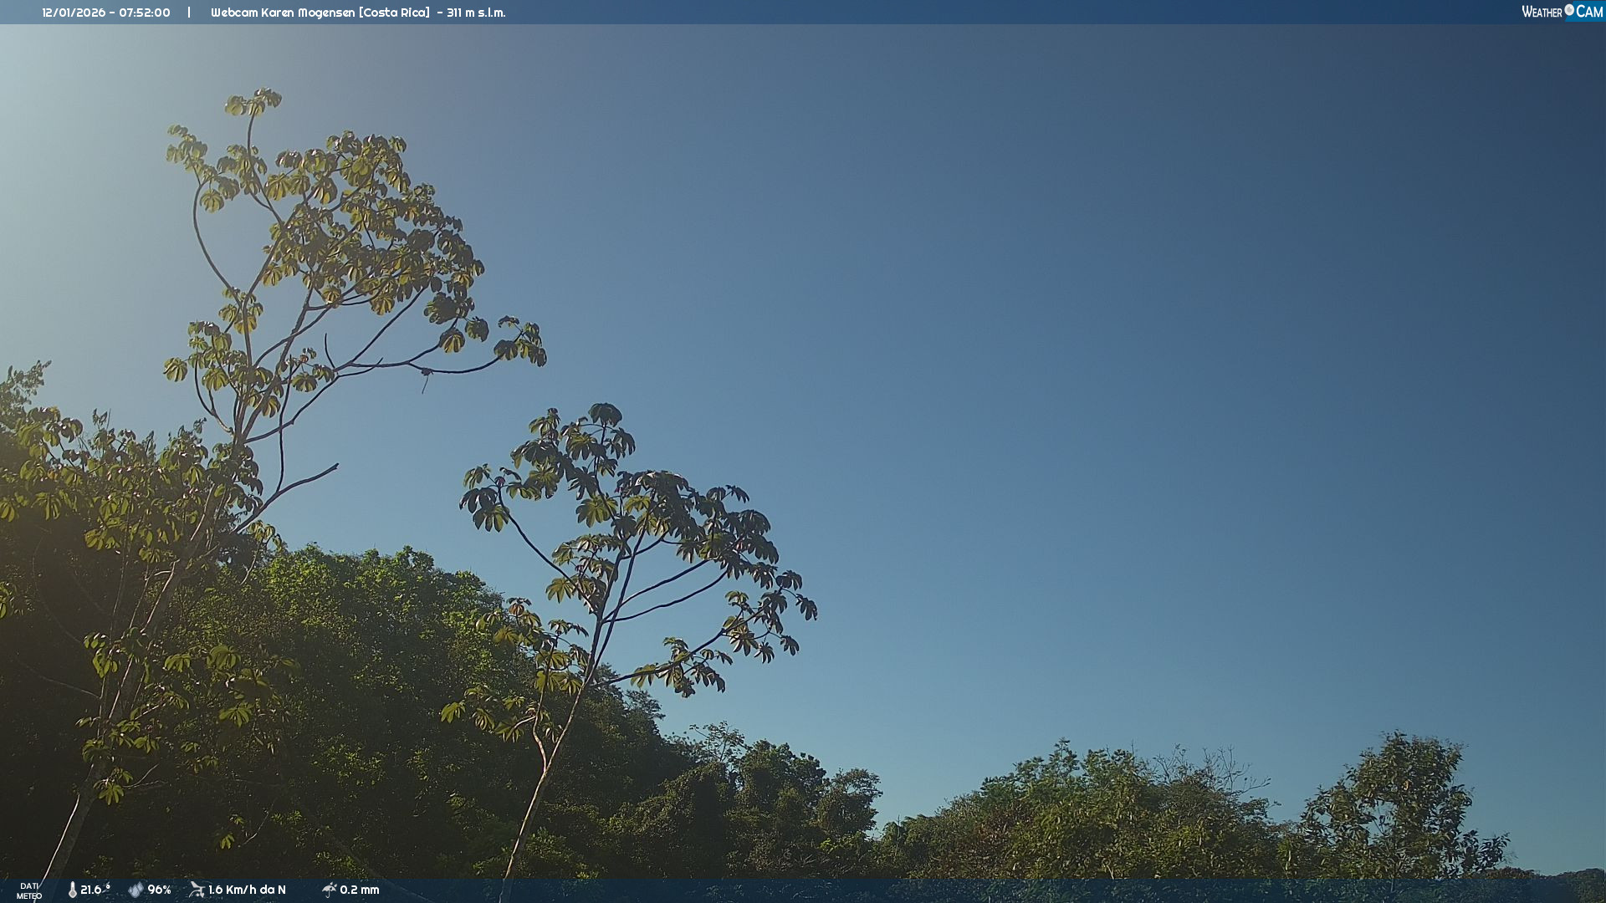The image size is (1606, 903).
Task: Click the 1.6 Km/h da N wind reading
Action: pyautogui.click(x=247, y=890)
